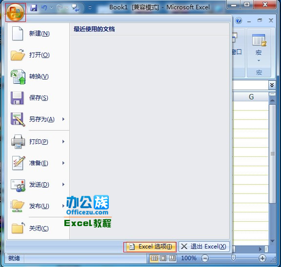Click the 最近使用的文档 heading
This screenshot has height=267, width=281.
94,29
